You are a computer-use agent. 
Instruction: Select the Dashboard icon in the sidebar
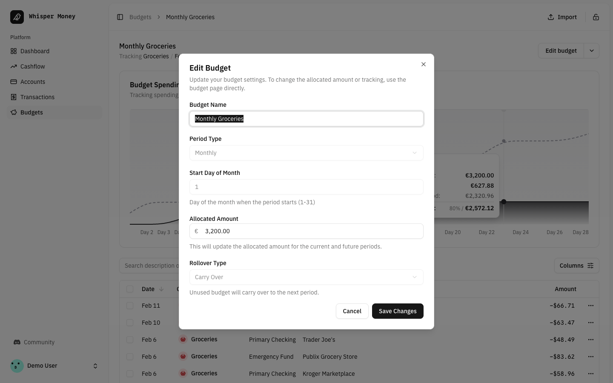(14, 51)
